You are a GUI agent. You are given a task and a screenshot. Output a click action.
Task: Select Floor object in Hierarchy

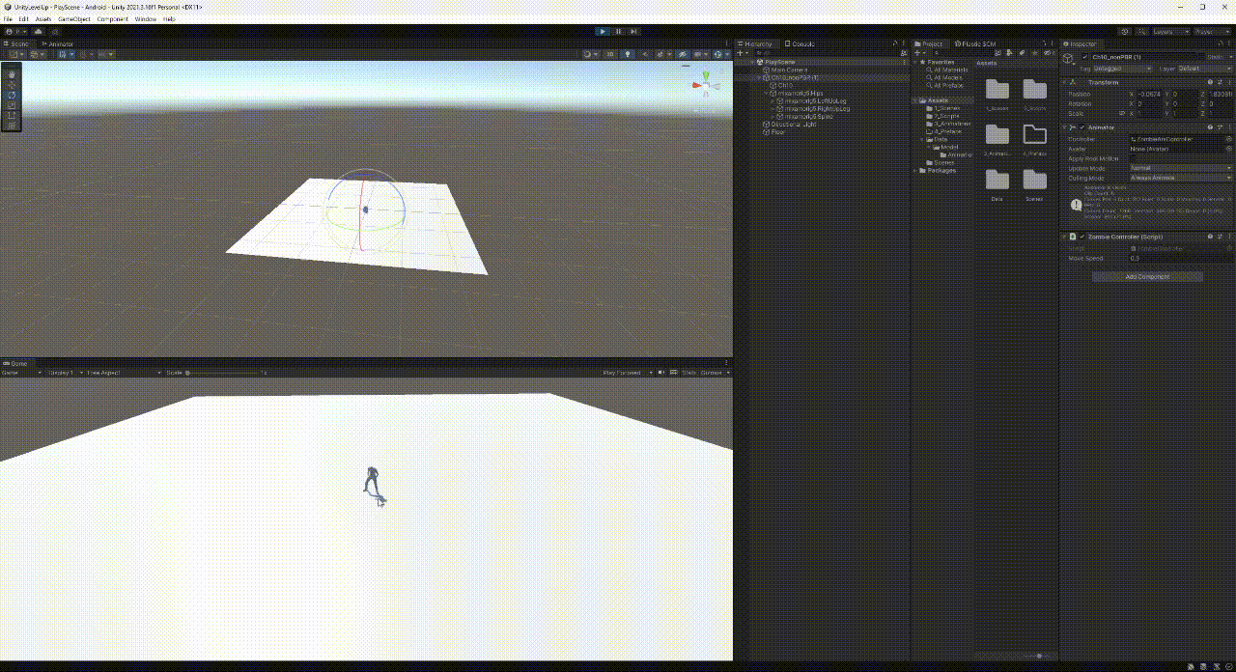tap(776, 132)
